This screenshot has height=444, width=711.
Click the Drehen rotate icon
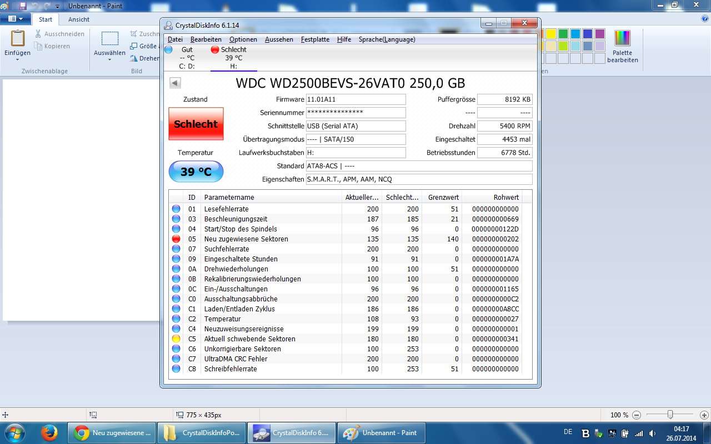(134, 58)
